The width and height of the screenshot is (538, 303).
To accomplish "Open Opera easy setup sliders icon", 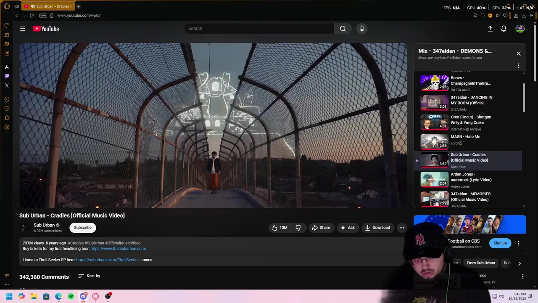I will 531,16.
